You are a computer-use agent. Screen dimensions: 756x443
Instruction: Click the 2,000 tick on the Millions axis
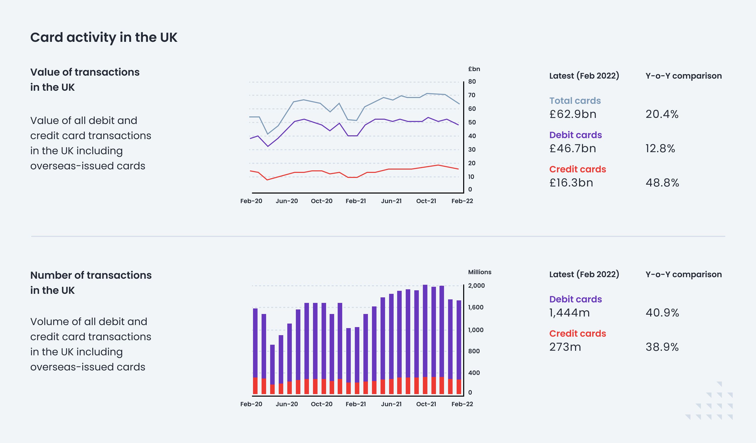click(x=476, y=286)
